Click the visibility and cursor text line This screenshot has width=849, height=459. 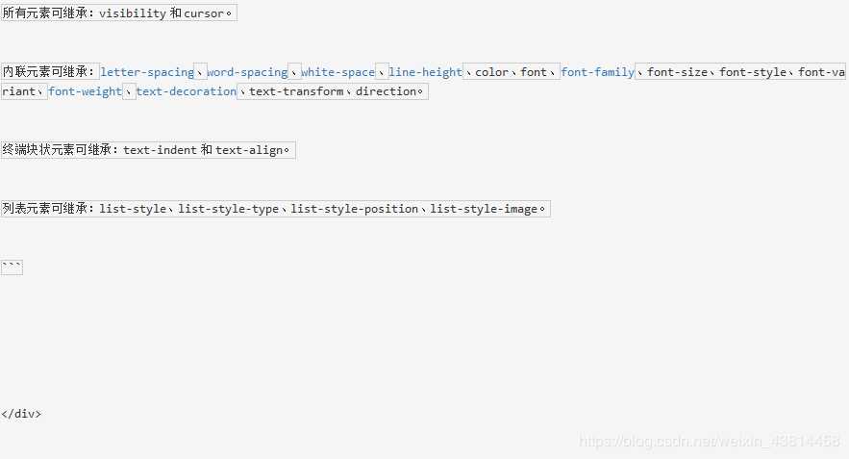pyautogui.click(x=118, y=13)
